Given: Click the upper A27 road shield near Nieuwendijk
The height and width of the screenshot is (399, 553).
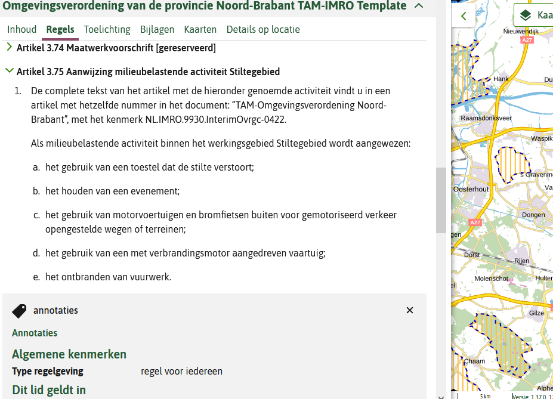Looking at the screenshot, I should 527,40.
